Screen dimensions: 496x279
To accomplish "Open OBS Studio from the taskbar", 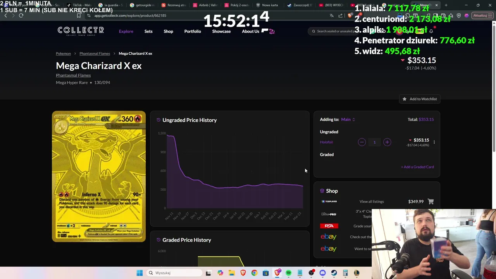I will coord(311,273).
